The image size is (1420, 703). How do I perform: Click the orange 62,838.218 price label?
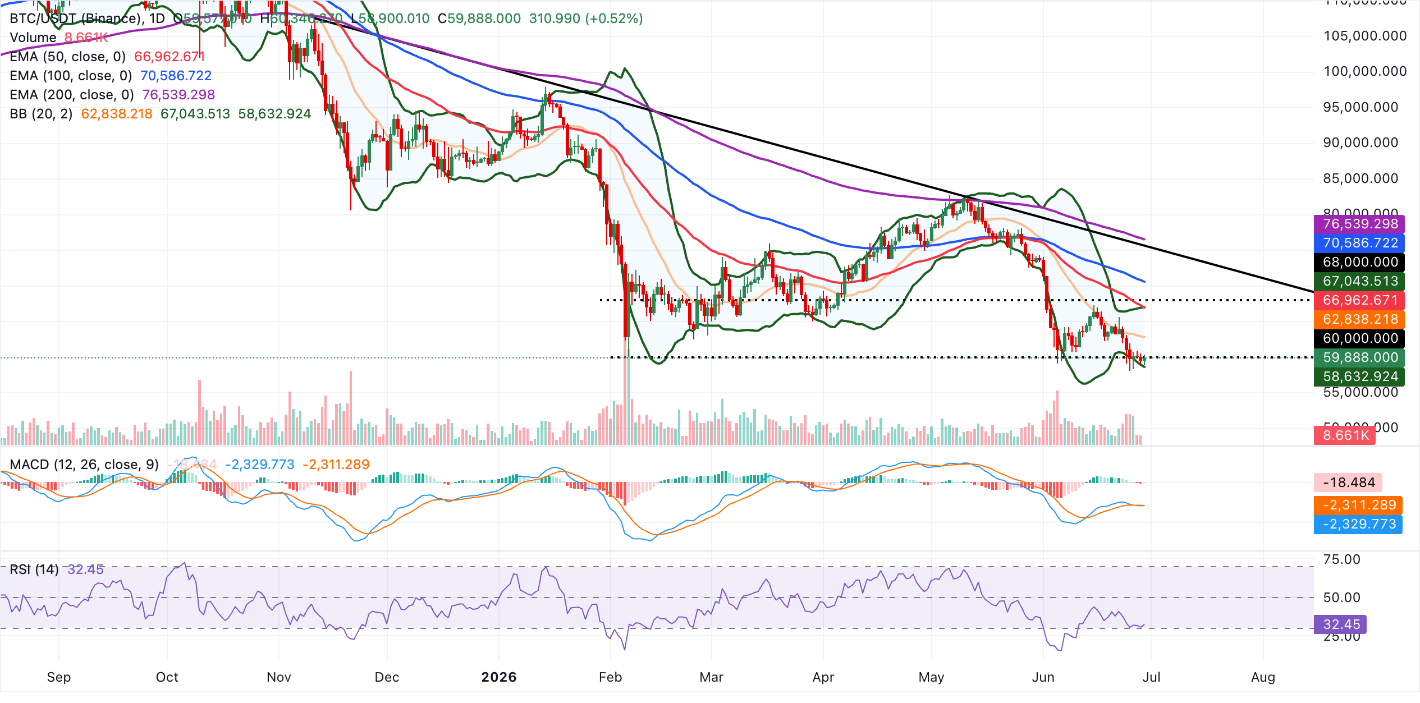tap(1359, 319)
